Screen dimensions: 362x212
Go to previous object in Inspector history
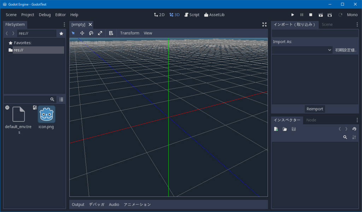tap(340, 129)
